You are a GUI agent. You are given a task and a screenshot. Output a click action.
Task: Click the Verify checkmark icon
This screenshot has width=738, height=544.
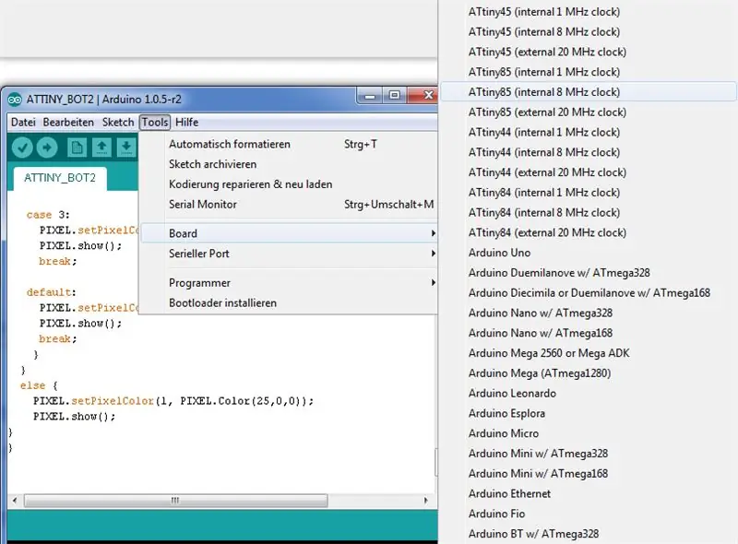pyautogui.click(x=22, y=148)
